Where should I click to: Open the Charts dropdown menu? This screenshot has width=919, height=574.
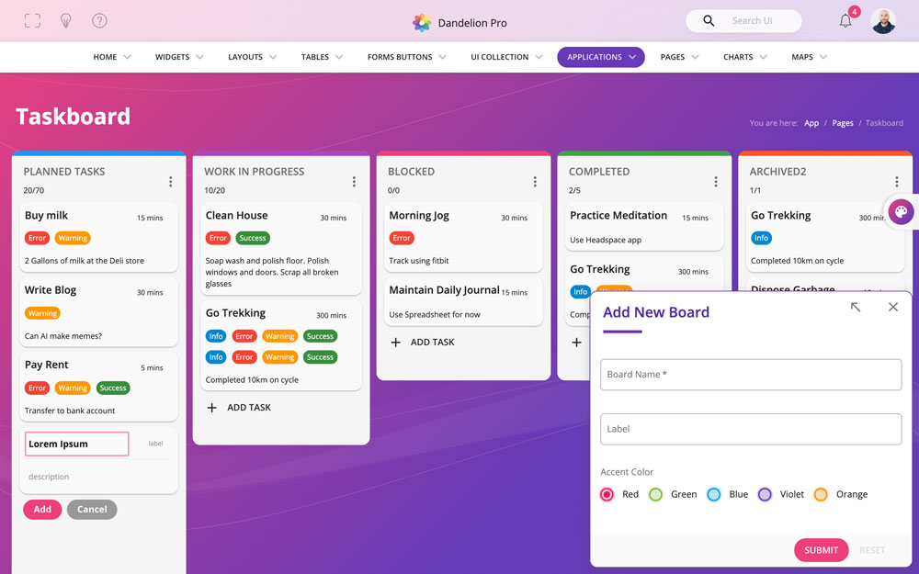point(745,57)
